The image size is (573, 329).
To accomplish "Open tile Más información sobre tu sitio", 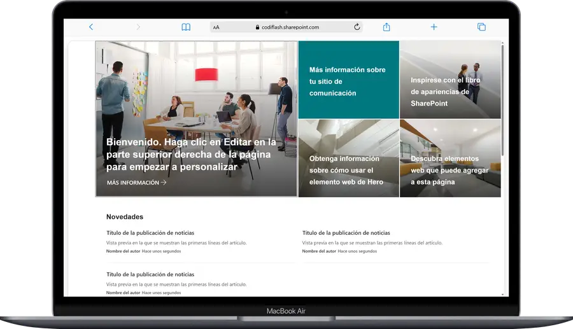I will [349, 80].
